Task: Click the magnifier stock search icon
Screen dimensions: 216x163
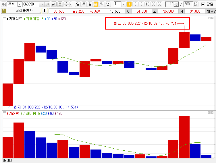Action: pos(47,4)
